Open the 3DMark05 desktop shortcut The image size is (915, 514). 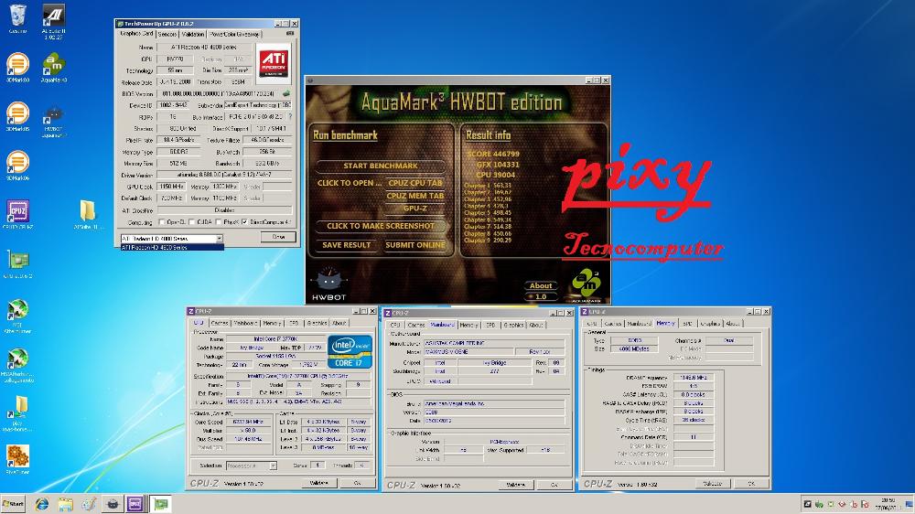[17, 115]
